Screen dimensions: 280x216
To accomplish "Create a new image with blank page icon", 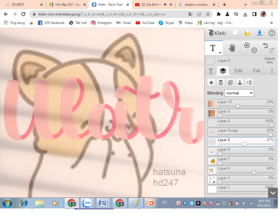I will (235, 33).
